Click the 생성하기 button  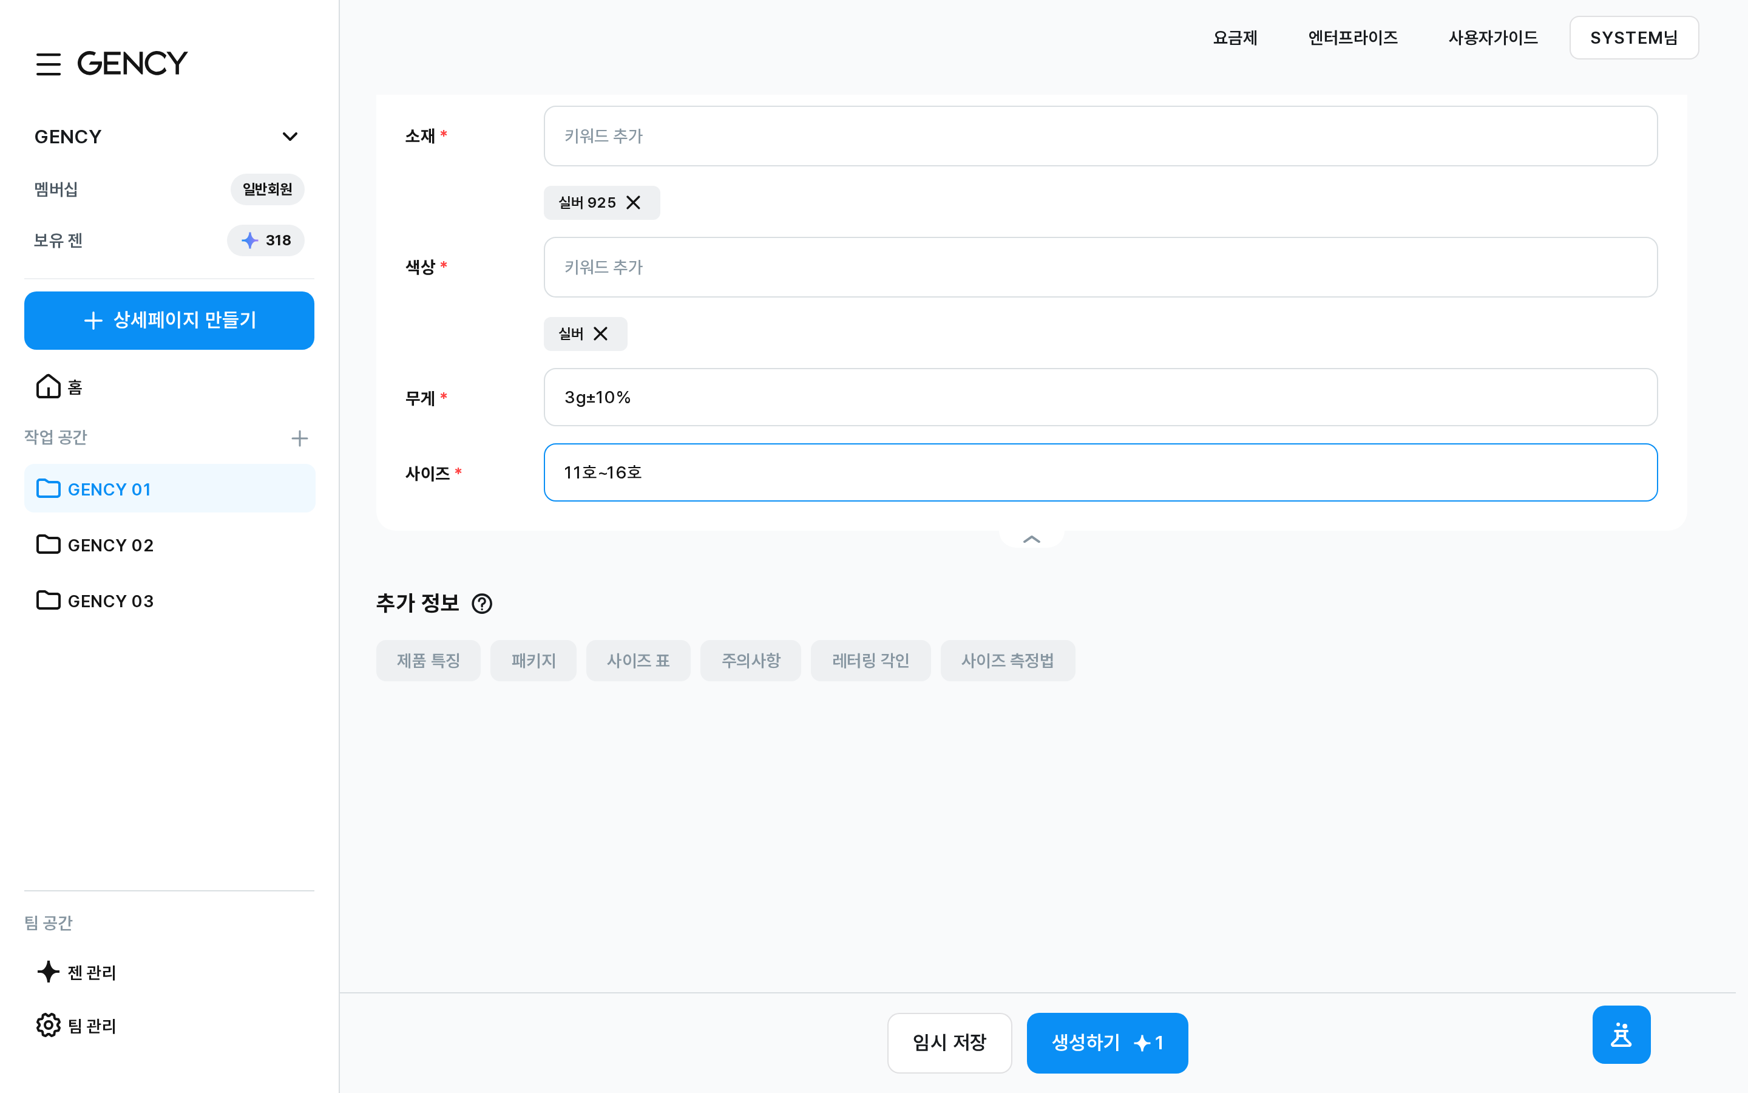click(x=1106, y=1043)
